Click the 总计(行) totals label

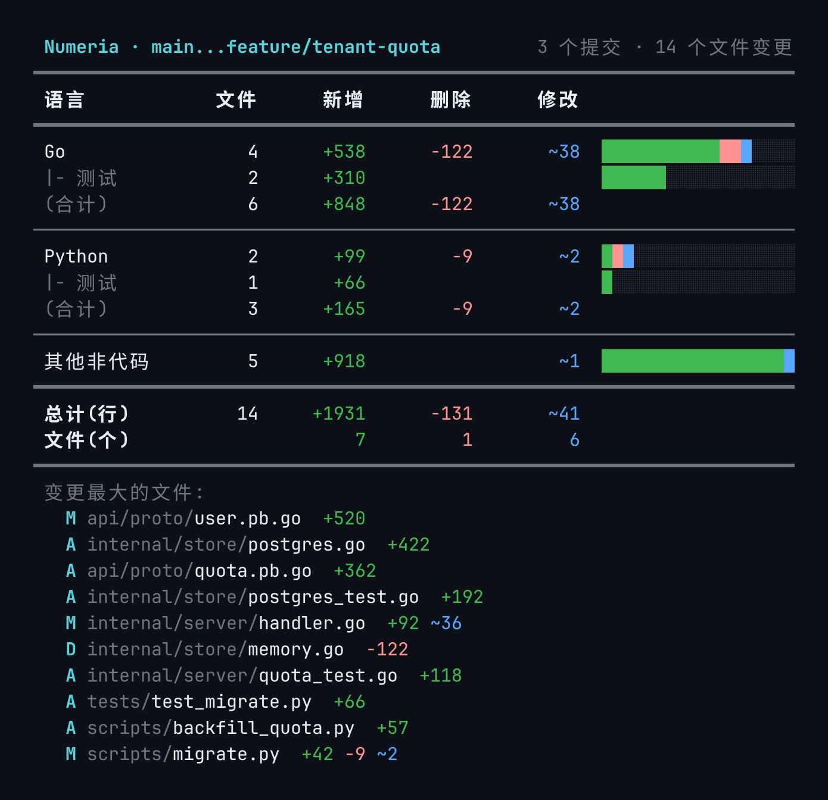pos(86,414)
